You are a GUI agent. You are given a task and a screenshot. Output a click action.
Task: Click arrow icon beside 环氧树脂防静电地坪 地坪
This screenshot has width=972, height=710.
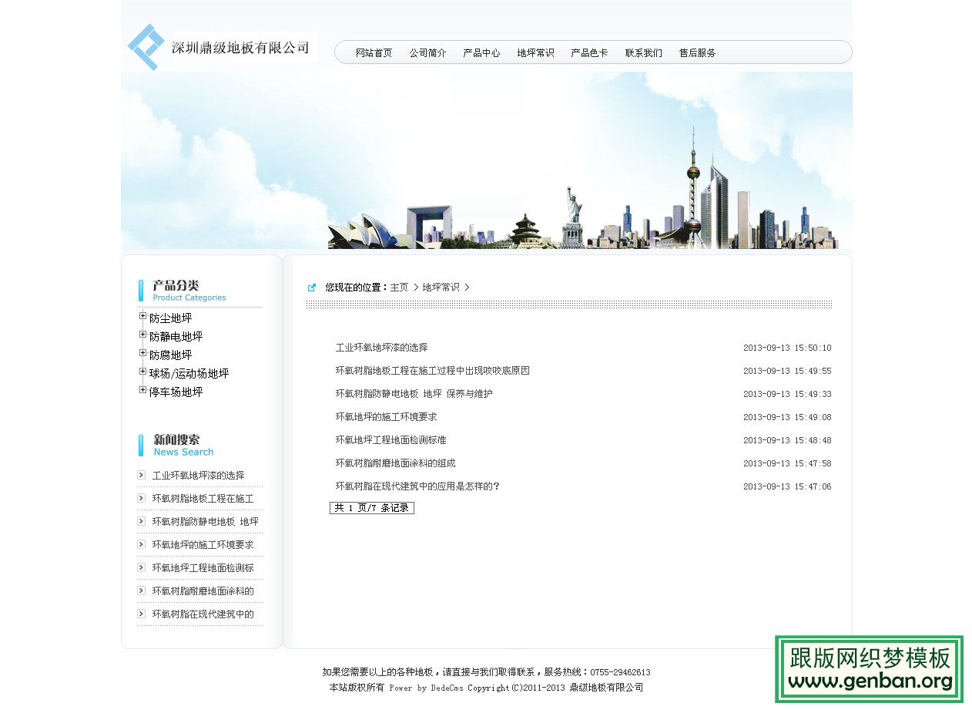pyautogui.click(x=142, y=521)
